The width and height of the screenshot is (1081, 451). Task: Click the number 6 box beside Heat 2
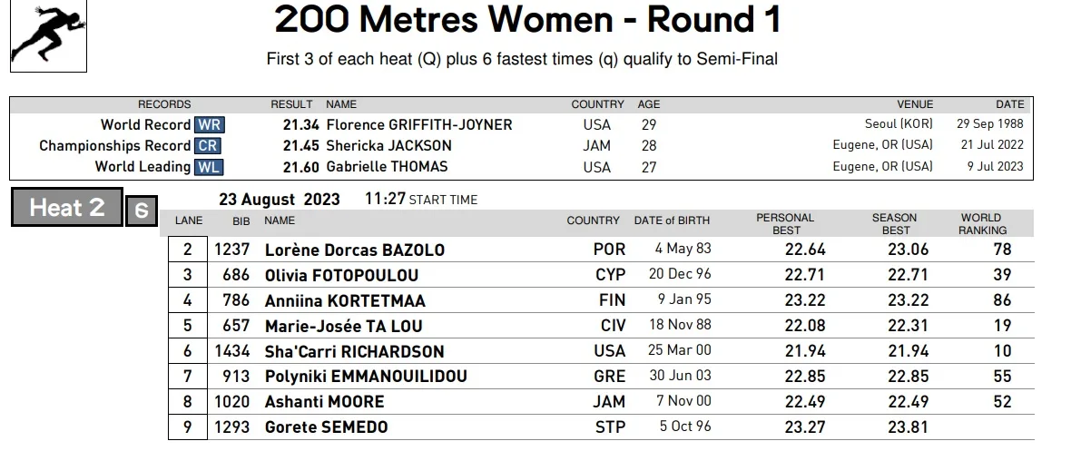(x=142, y=211)
